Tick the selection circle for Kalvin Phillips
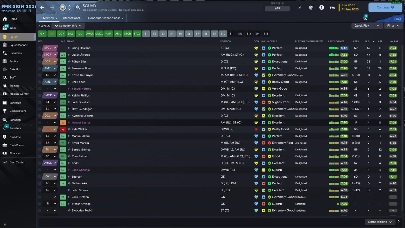 [x=40, y=96]
